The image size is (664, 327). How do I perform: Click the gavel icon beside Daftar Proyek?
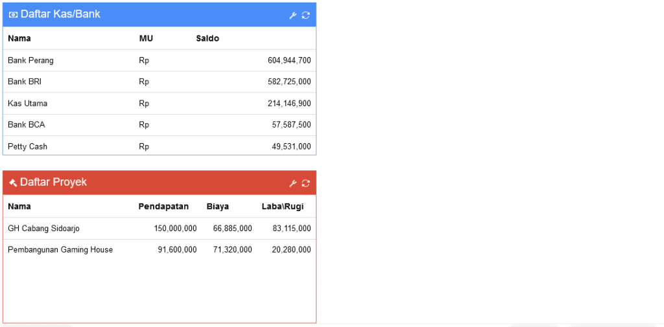(13, 183)
